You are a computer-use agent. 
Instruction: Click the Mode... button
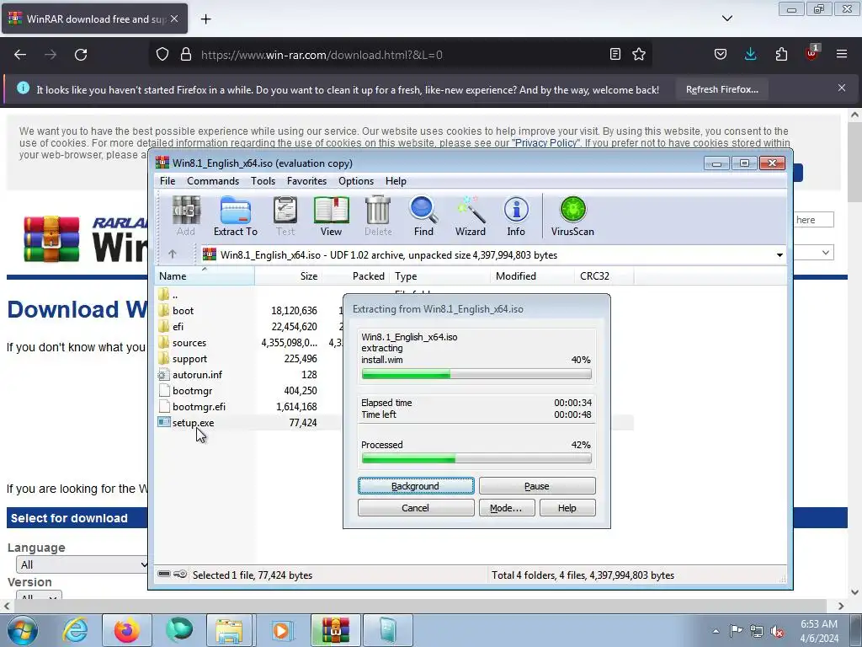pos(506,508)
